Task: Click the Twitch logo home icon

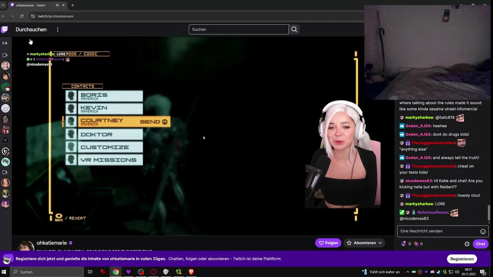Action: click(x=5, y=29)
